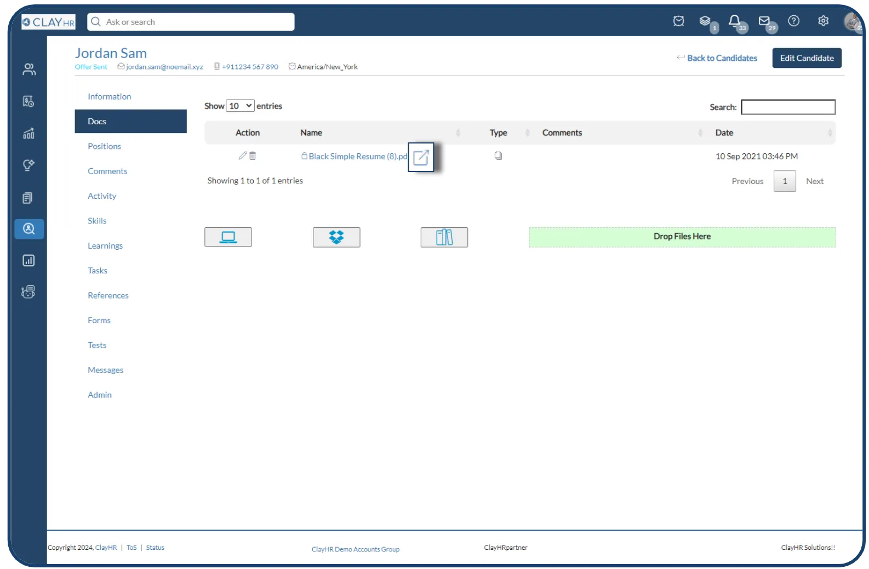Open the Learnings tab
The image size is (869, 569).
point(105,246)
